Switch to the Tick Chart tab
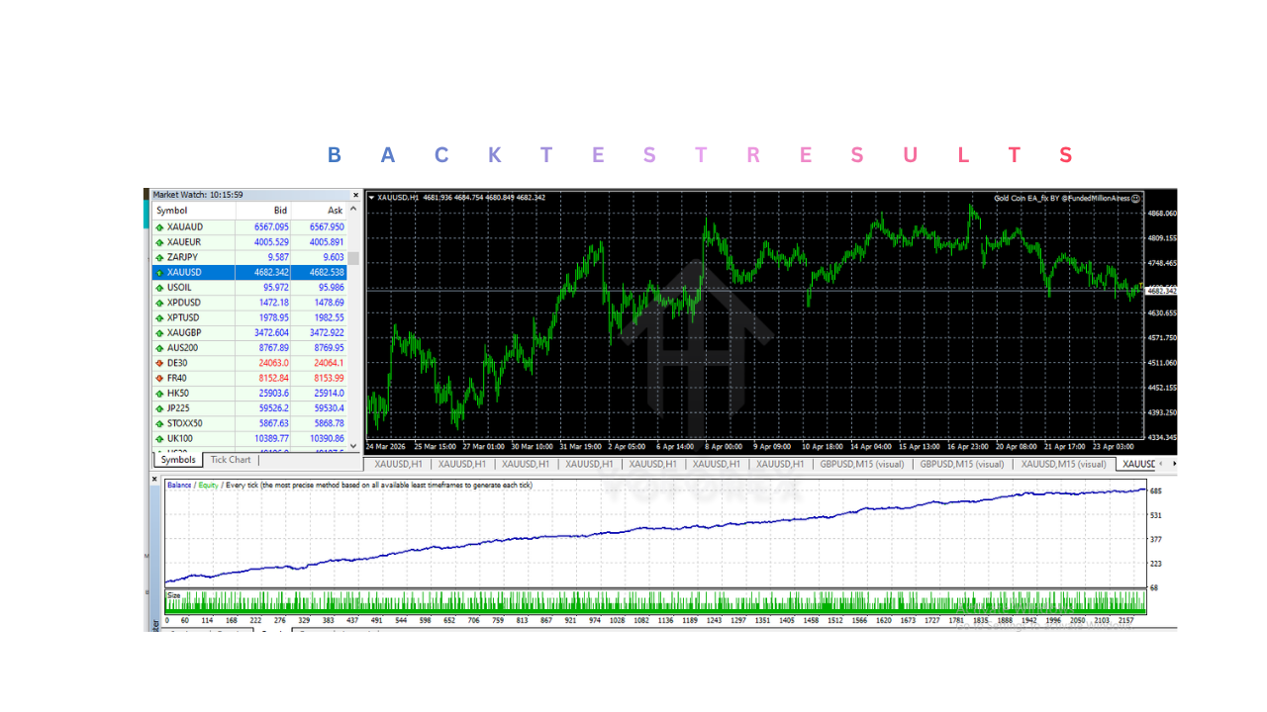1267x712 pixels. (x=230, y=459)
